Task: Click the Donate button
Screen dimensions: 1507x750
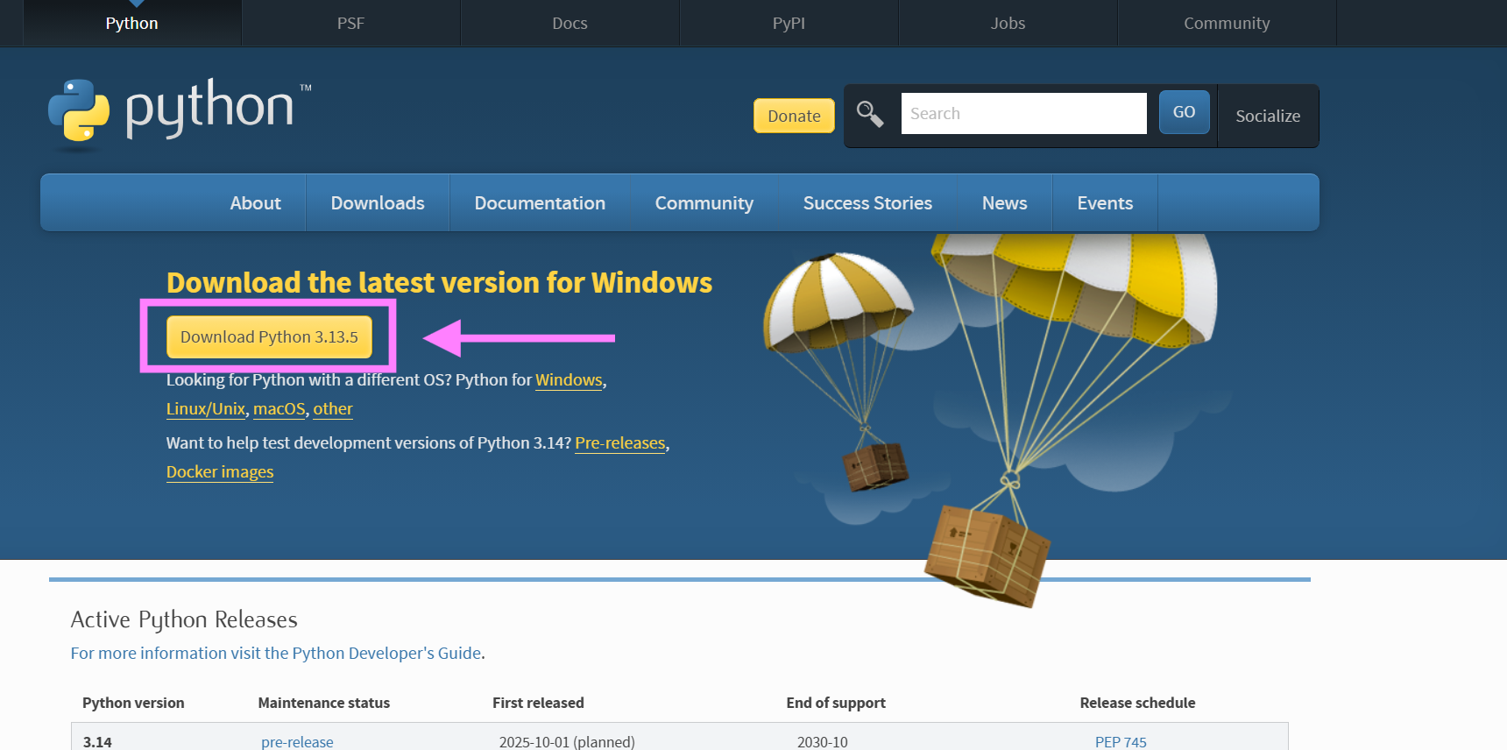Action: point(794,116)
